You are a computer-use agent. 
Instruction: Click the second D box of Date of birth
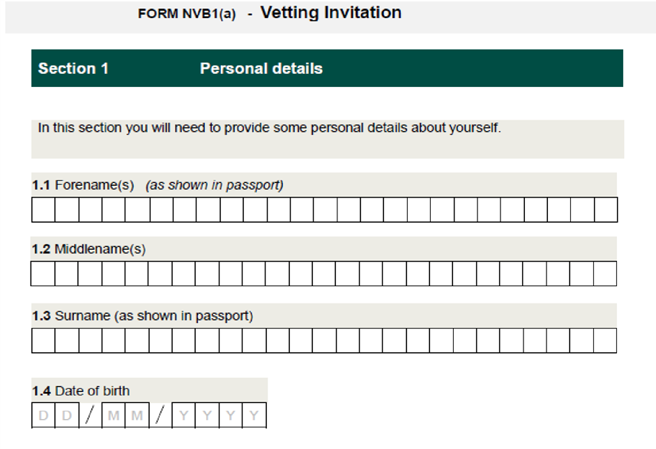(x=67, y=415)
